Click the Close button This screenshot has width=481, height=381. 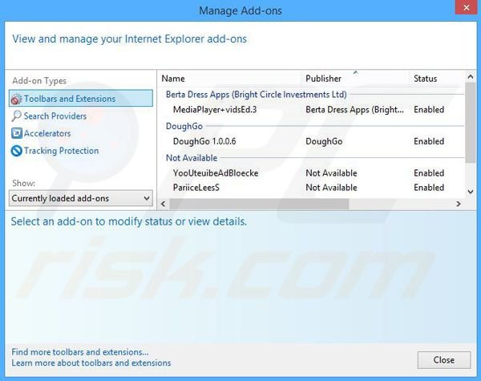444,360
